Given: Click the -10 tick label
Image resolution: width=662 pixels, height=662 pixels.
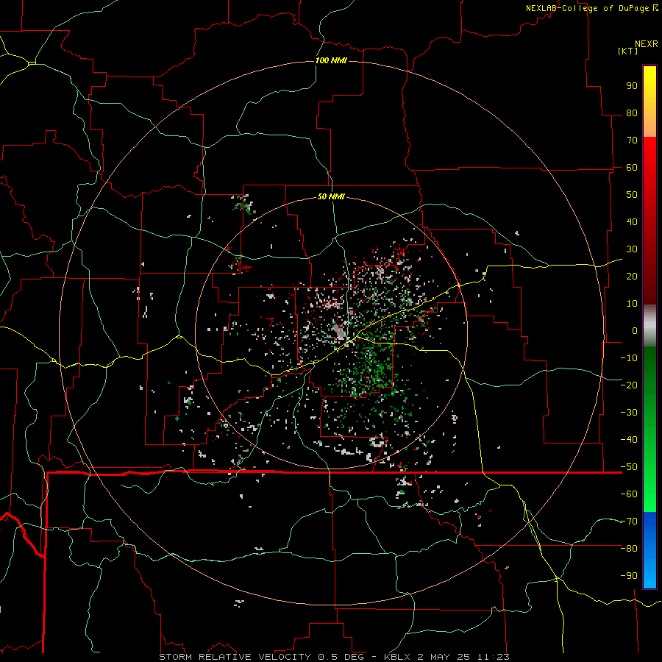Looking at the screenshot, I should click(629, 358).
